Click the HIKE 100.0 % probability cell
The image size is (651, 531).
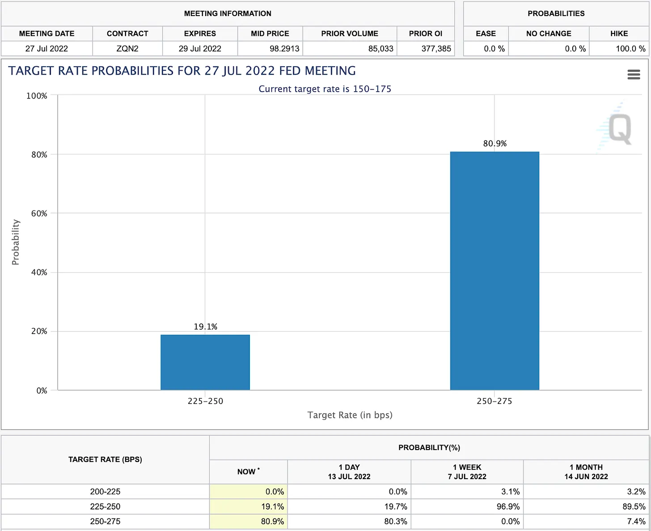pyautogui.click(x=630, y=49)
